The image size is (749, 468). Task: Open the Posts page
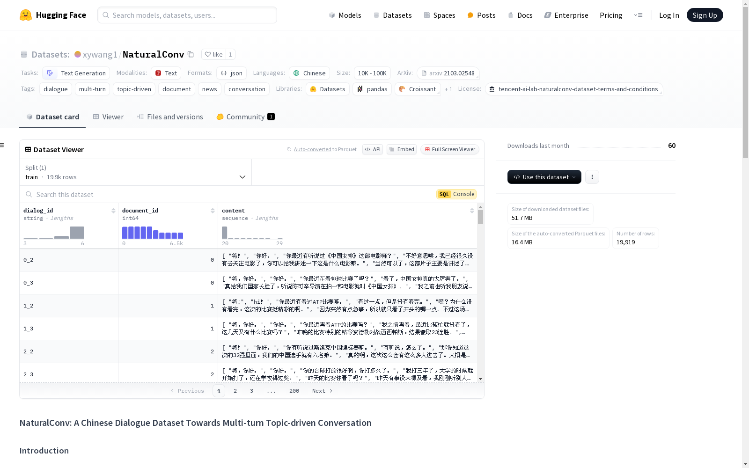click(481, 15)
